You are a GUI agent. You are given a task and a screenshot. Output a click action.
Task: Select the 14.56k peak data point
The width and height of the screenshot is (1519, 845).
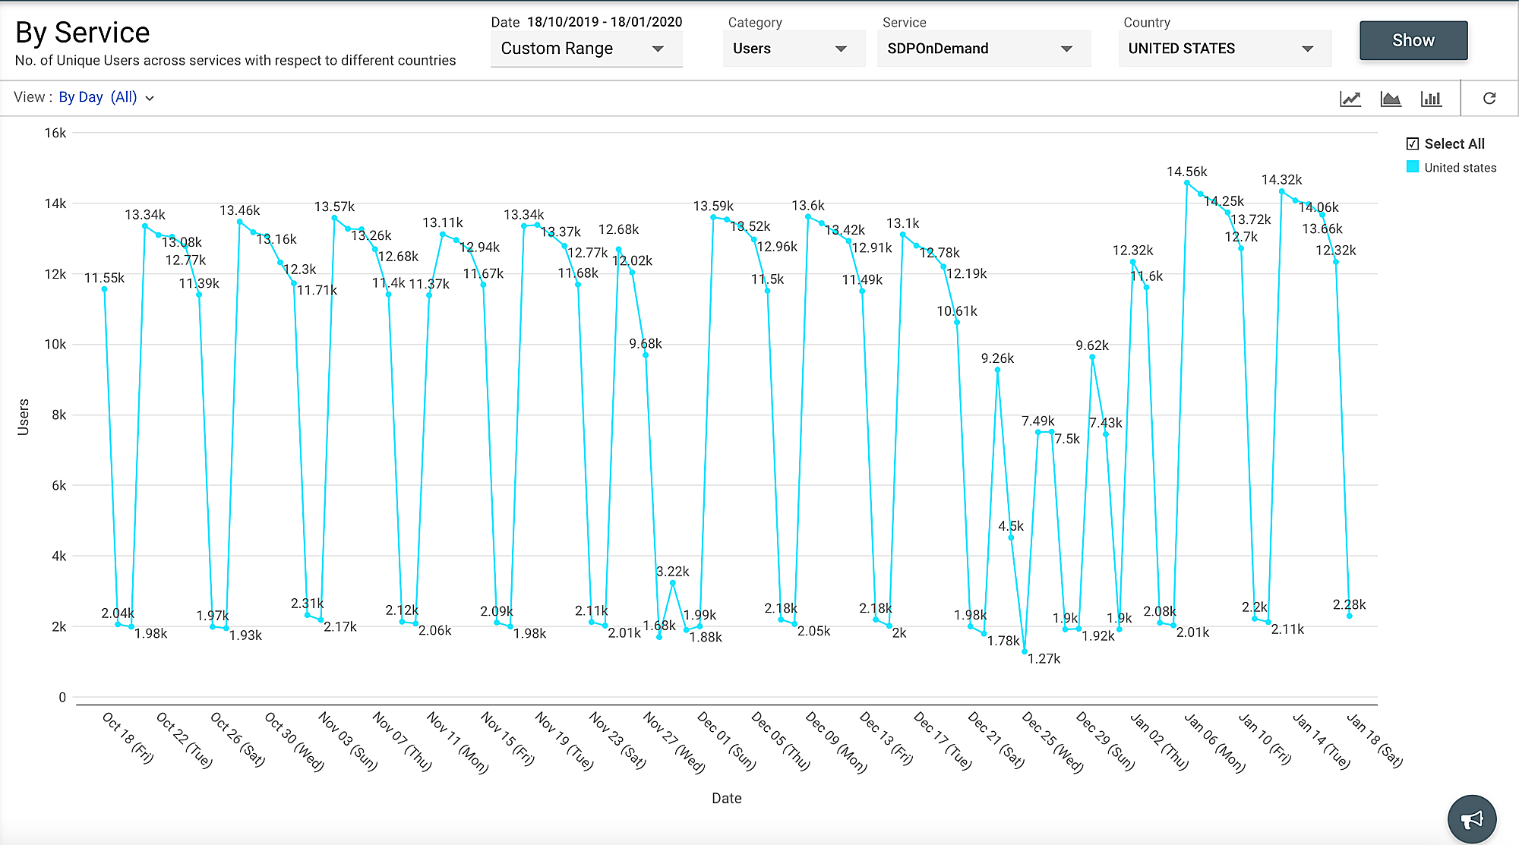pyautogui.click(x=1186, y=182)
